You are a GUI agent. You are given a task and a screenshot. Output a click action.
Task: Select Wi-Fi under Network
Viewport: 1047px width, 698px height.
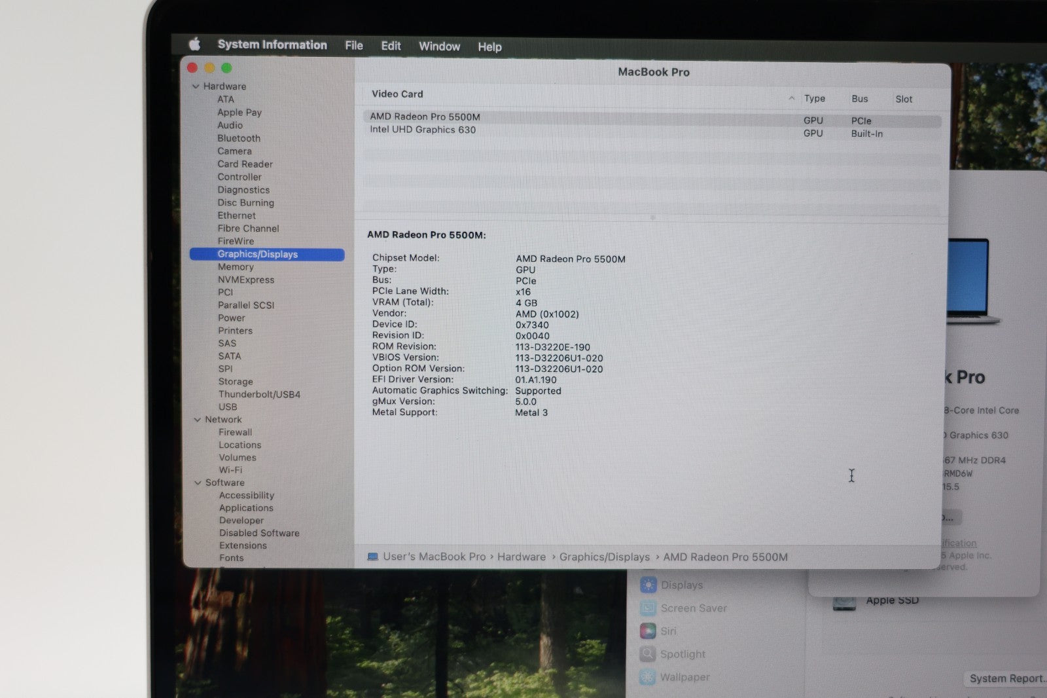point(230,470)
